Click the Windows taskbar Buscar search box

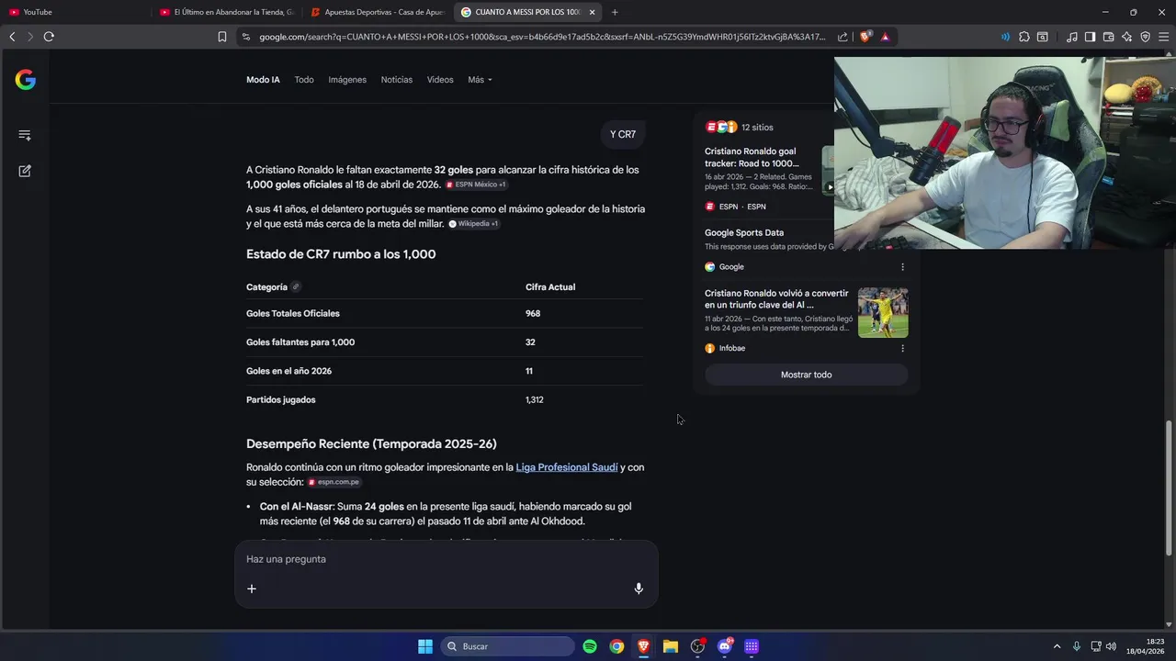pyautogui.click(x=507, y=646)
